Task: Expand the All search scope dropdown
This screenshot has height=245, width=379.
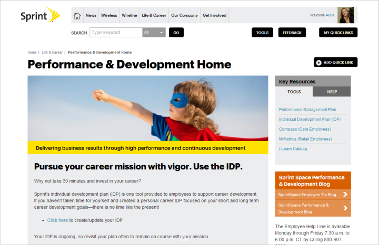Action: [x=154, y=33]
